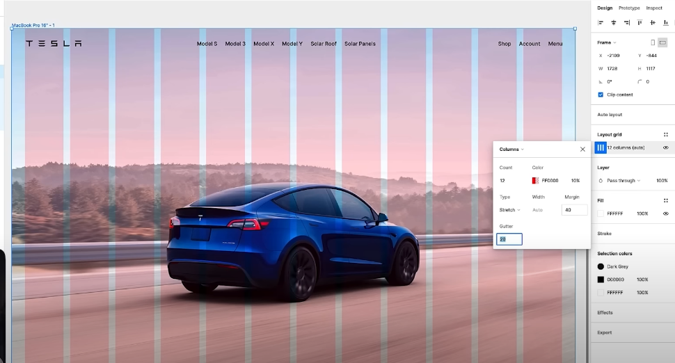
Task: Click Solar Panels in the Tesla nav
Action: pyautogui.click(x=360, y=43)
